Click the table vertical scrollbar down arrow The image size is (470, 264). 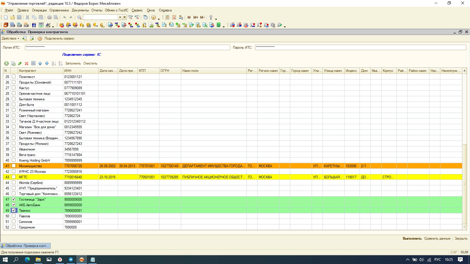pyautogui.click(x=464, y=227)
